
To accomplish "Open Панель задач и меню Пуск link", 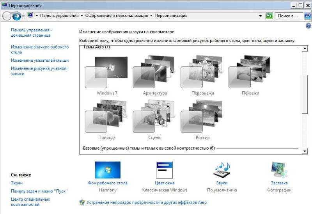I will point(39,191).
